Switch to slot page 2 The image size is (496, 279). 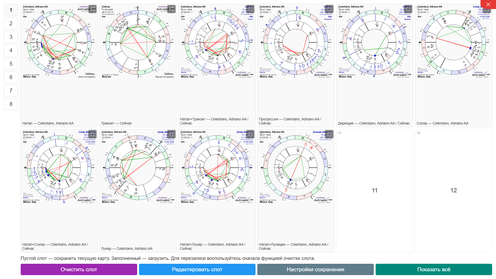[x=11, y=24]
